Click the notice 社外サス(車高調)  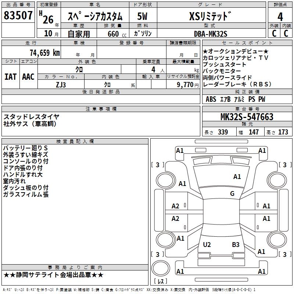(30, 124)
